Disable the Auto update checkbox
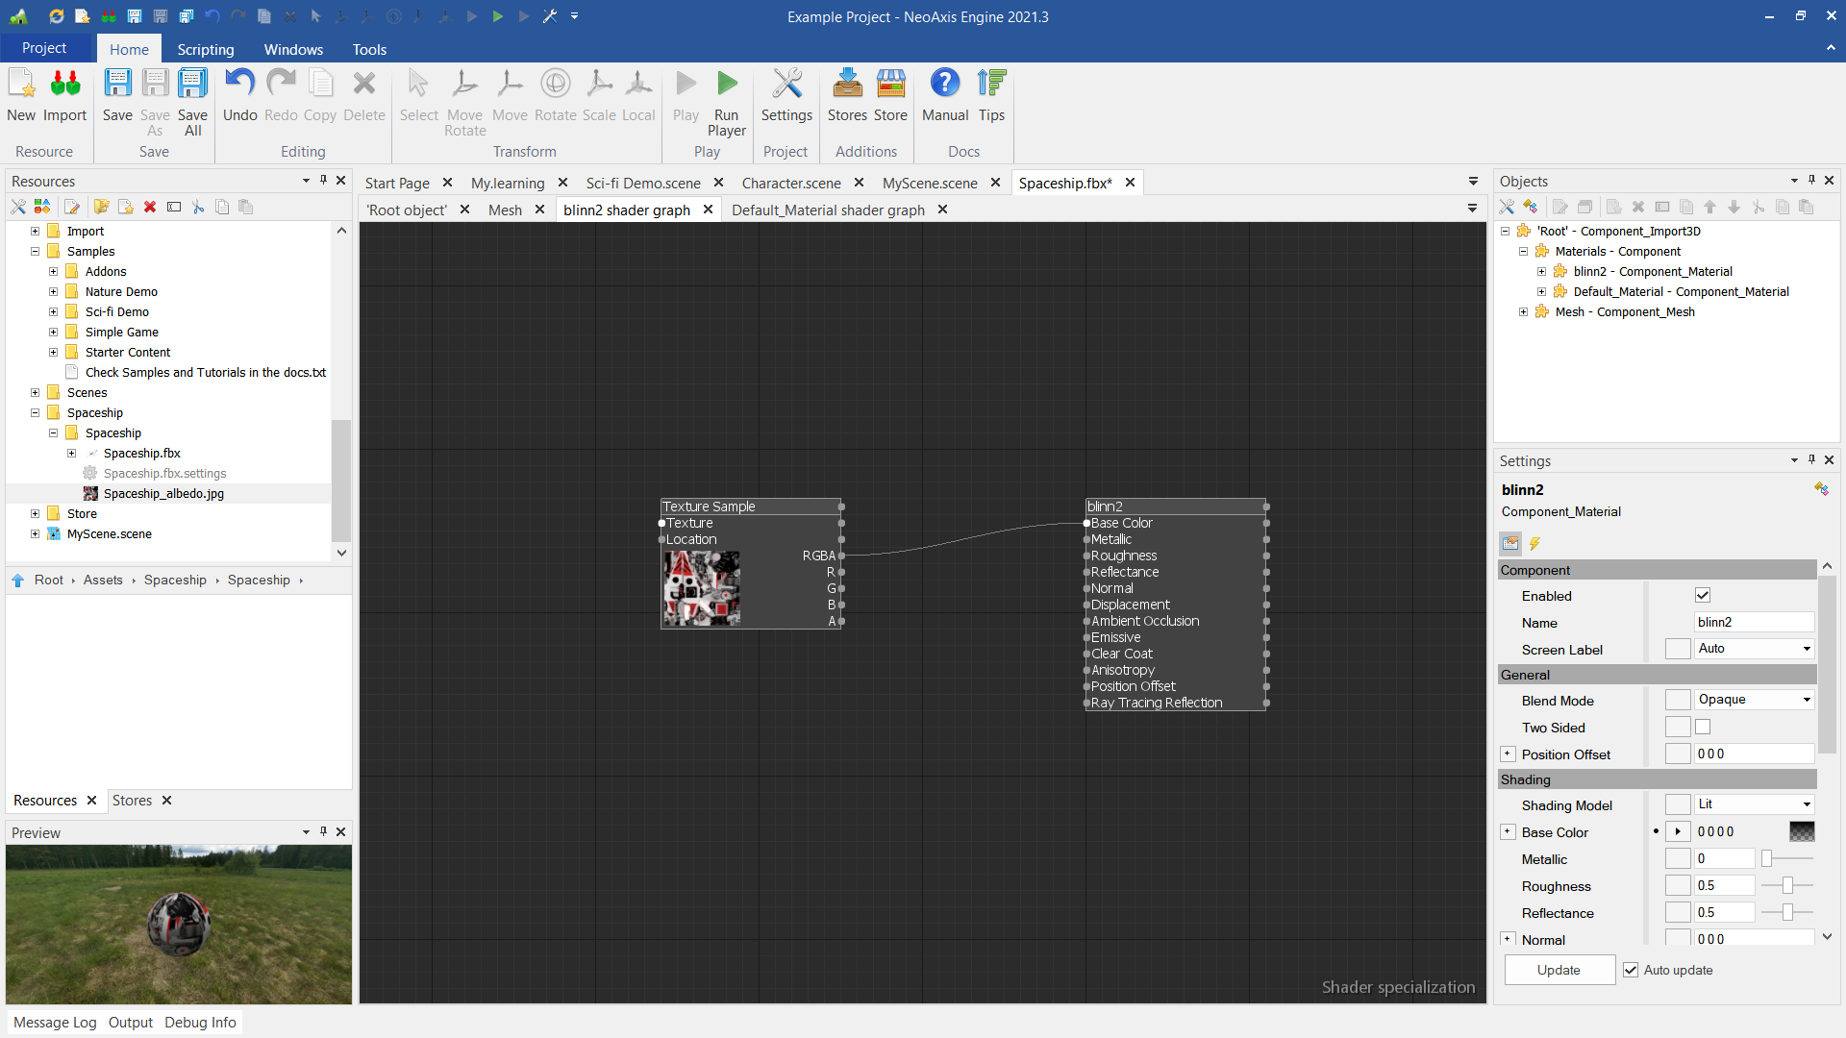The height and width of the screenshot is (1038, 1846). (x=1631, y=970)
